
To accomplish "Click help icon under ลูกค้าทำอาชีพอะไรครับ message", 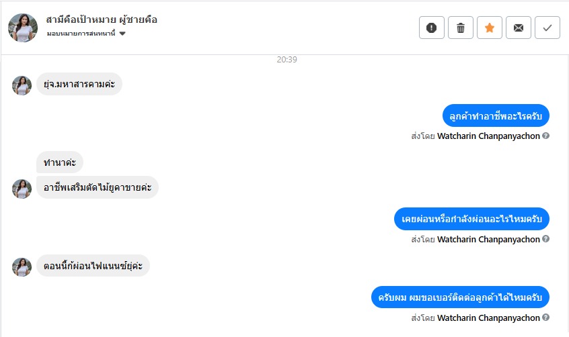I will pyautogui.click(x=545, y=136).
